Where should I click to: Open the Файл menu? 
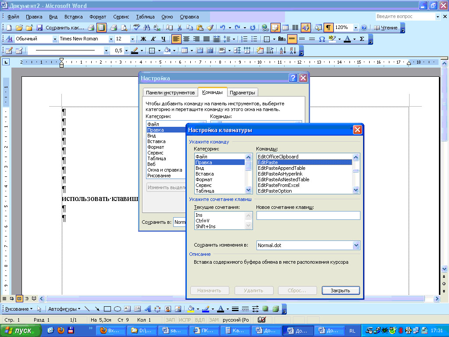point(13,17)
